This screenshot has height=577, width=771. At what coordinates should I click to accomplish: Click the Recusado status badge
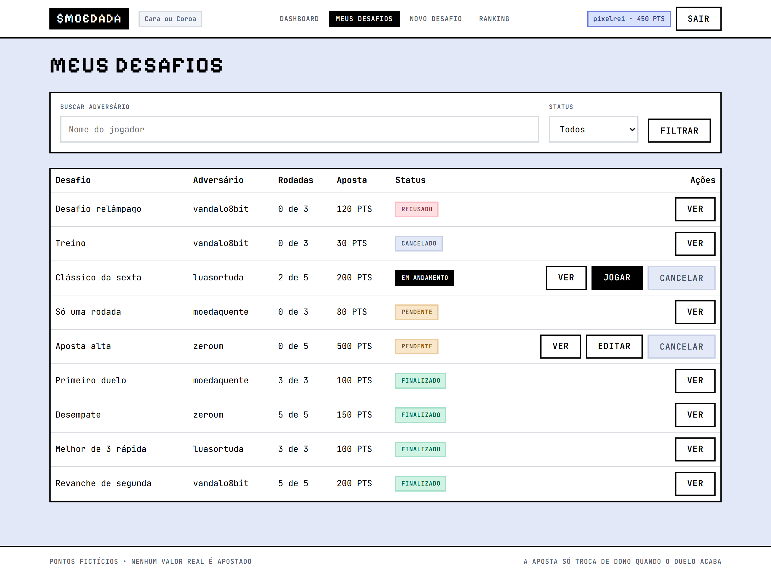(x=417, y=209)
